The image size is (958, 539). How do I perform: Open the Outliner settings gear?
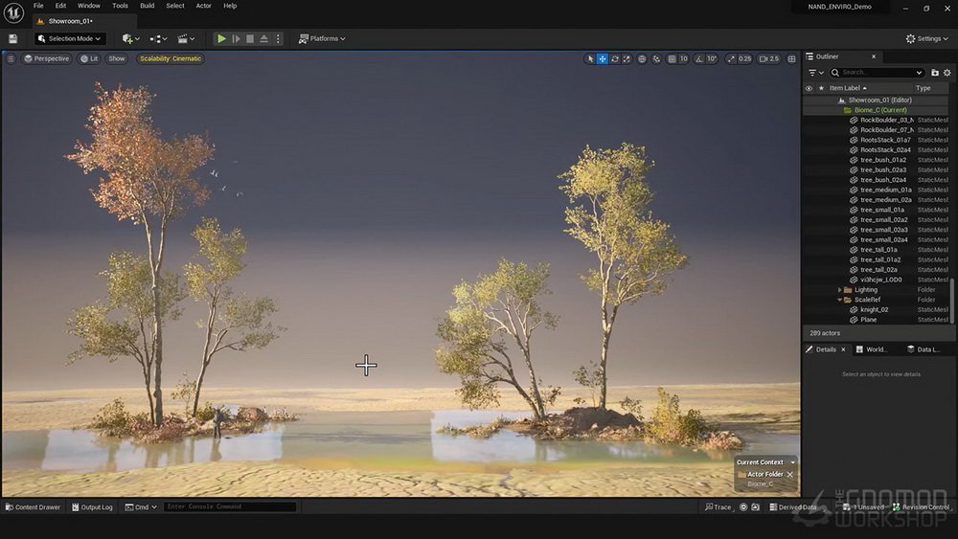click(x=947, y=73)
